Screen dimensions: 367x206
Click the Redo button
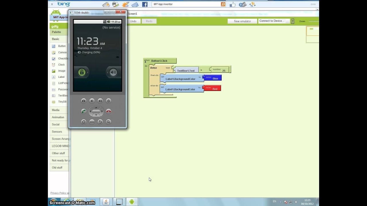coord(149,21)
